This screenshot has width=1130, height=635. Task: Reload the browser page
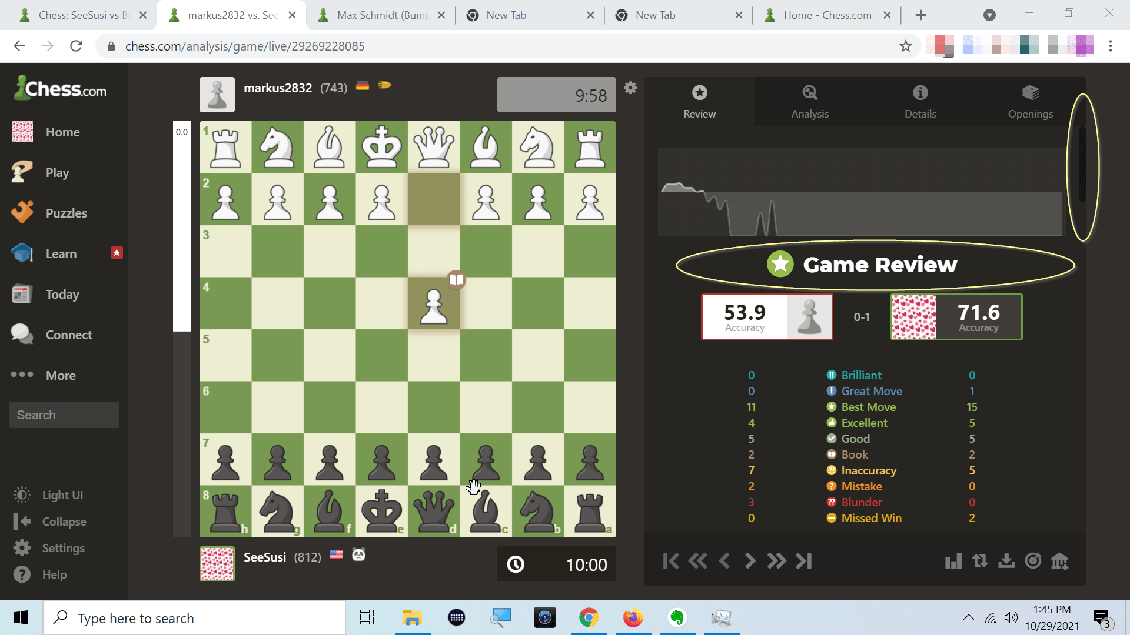pos(76,46)
